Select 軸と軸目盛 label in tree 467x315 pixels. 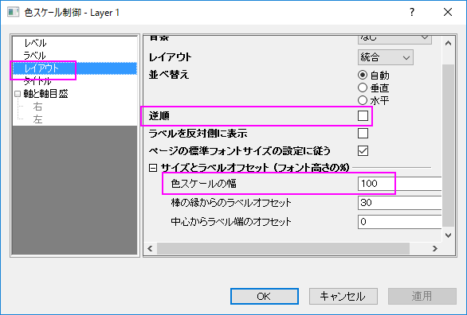click(46, 94)
